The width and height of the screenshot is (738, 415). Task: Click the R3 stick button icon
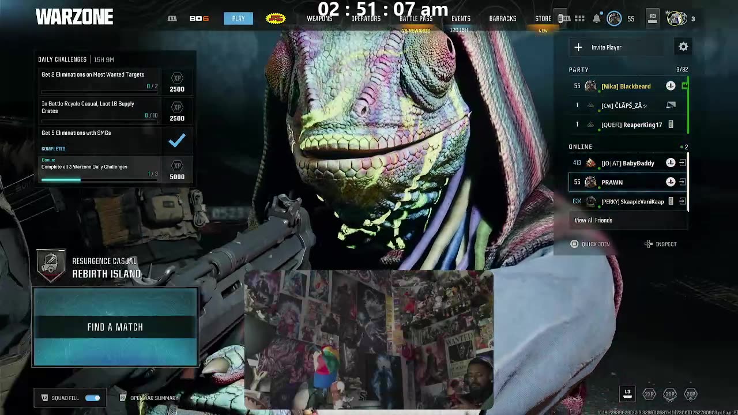[652, 18]
